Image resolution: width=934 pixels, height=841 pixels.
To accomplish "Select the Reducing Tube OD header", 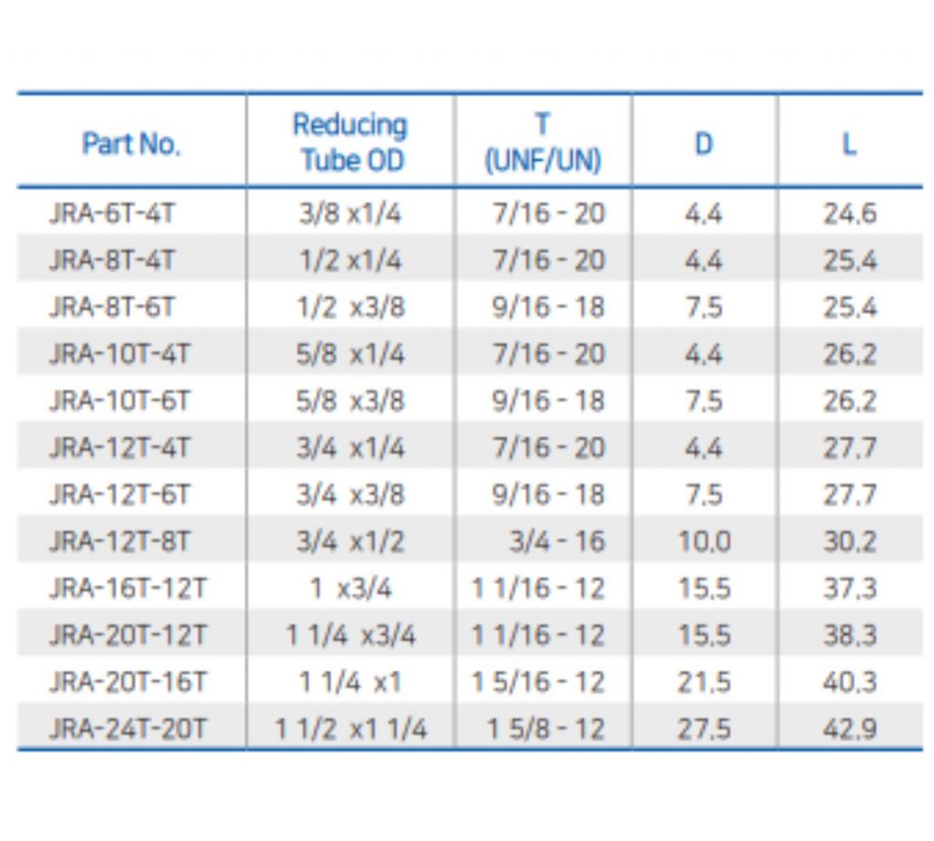I will click(x=351, y=142).
